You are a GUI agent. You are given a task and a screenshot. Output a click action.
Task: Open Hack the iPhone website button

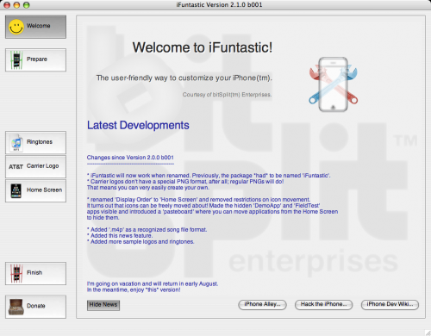324,304
